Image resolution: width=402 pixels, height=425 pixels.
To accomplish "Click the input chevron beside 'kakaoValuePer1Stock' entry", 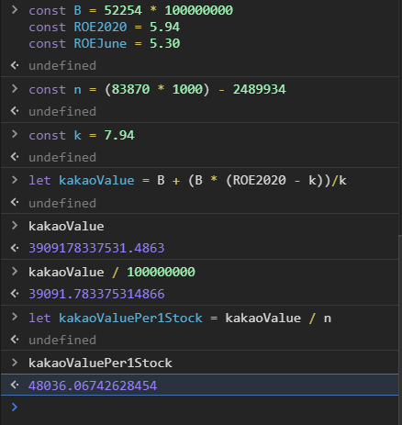I will (x=15, y=363).
